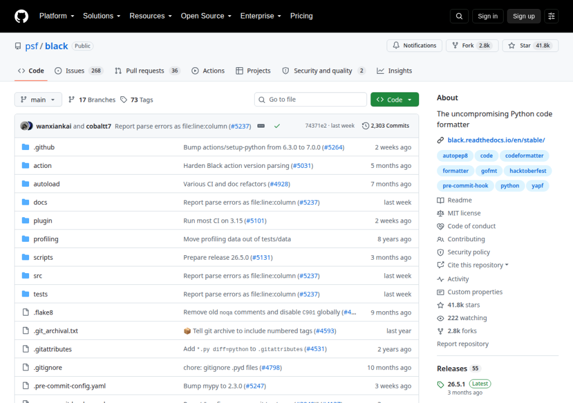Click the link icon beside readthedocs URL
This screenshot has width=573, height=403.
440,140
